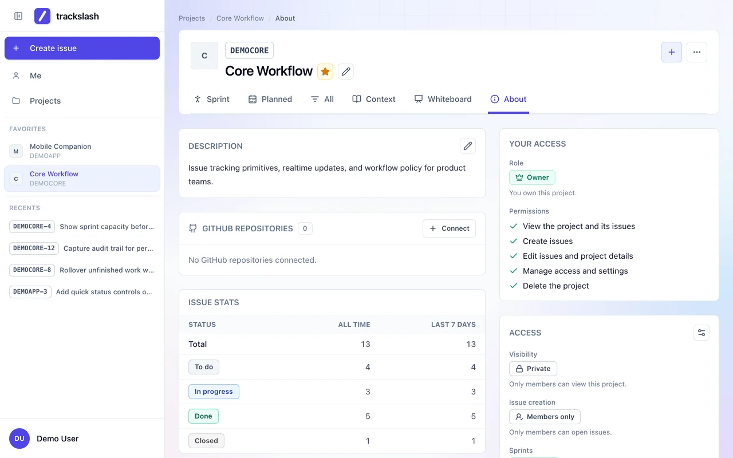The width and height of the screenshot is (733, 458).
Task: Click the Delete the project permission text
Action: (x=556, y=286)
